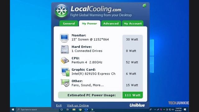Click the Monitor: heading
The image size is (199, 112).
[x=79, y=35]
